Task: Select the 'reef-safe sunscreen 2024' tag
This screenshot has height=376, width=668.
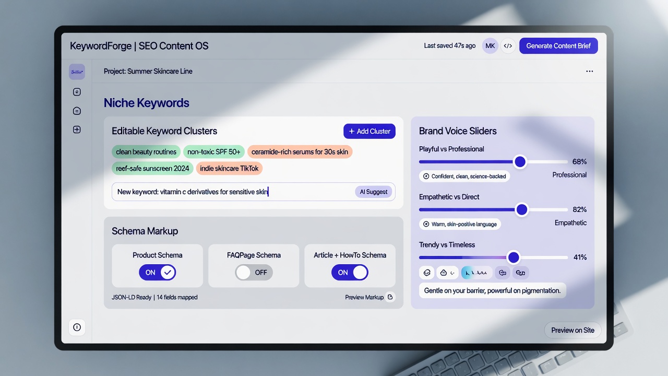Action: pos(152,168)
